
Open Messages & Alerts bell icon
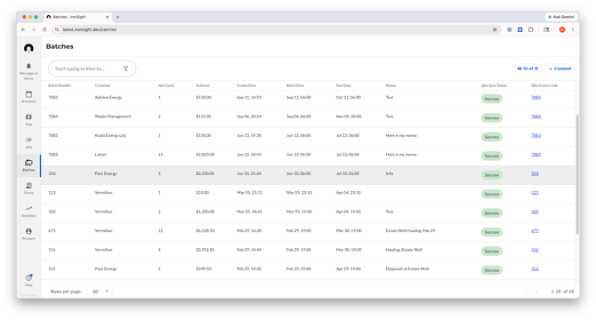pos(28,66)
